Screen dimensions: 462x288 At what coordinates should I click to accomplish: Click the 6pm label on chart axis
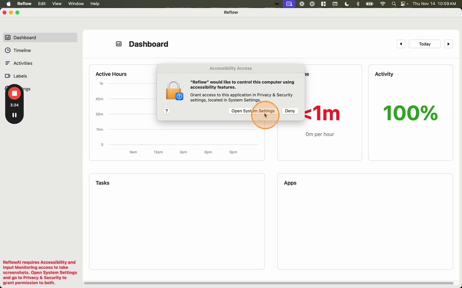pyautogui.click(x=208, y=152)
